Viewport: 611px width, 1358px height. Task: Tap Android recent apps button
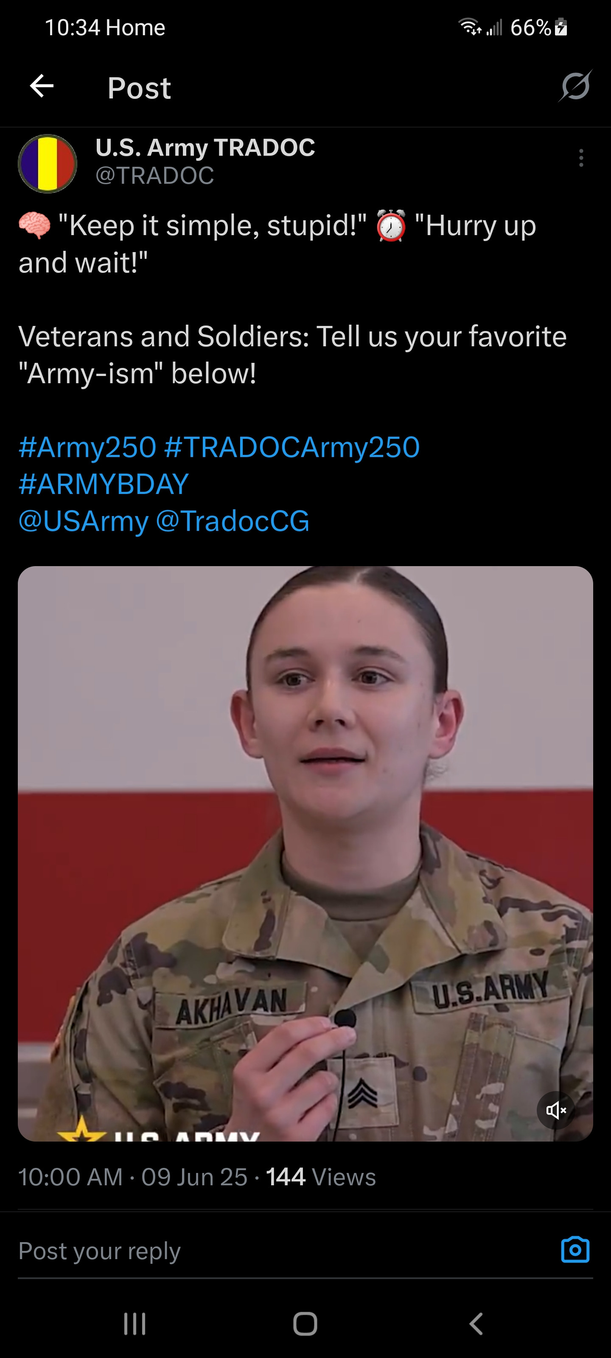tap(135, 1323)
